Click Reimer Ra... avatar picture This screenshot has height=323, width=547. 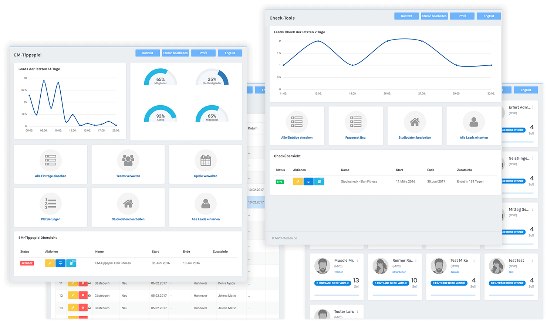(x=380, y=266)
